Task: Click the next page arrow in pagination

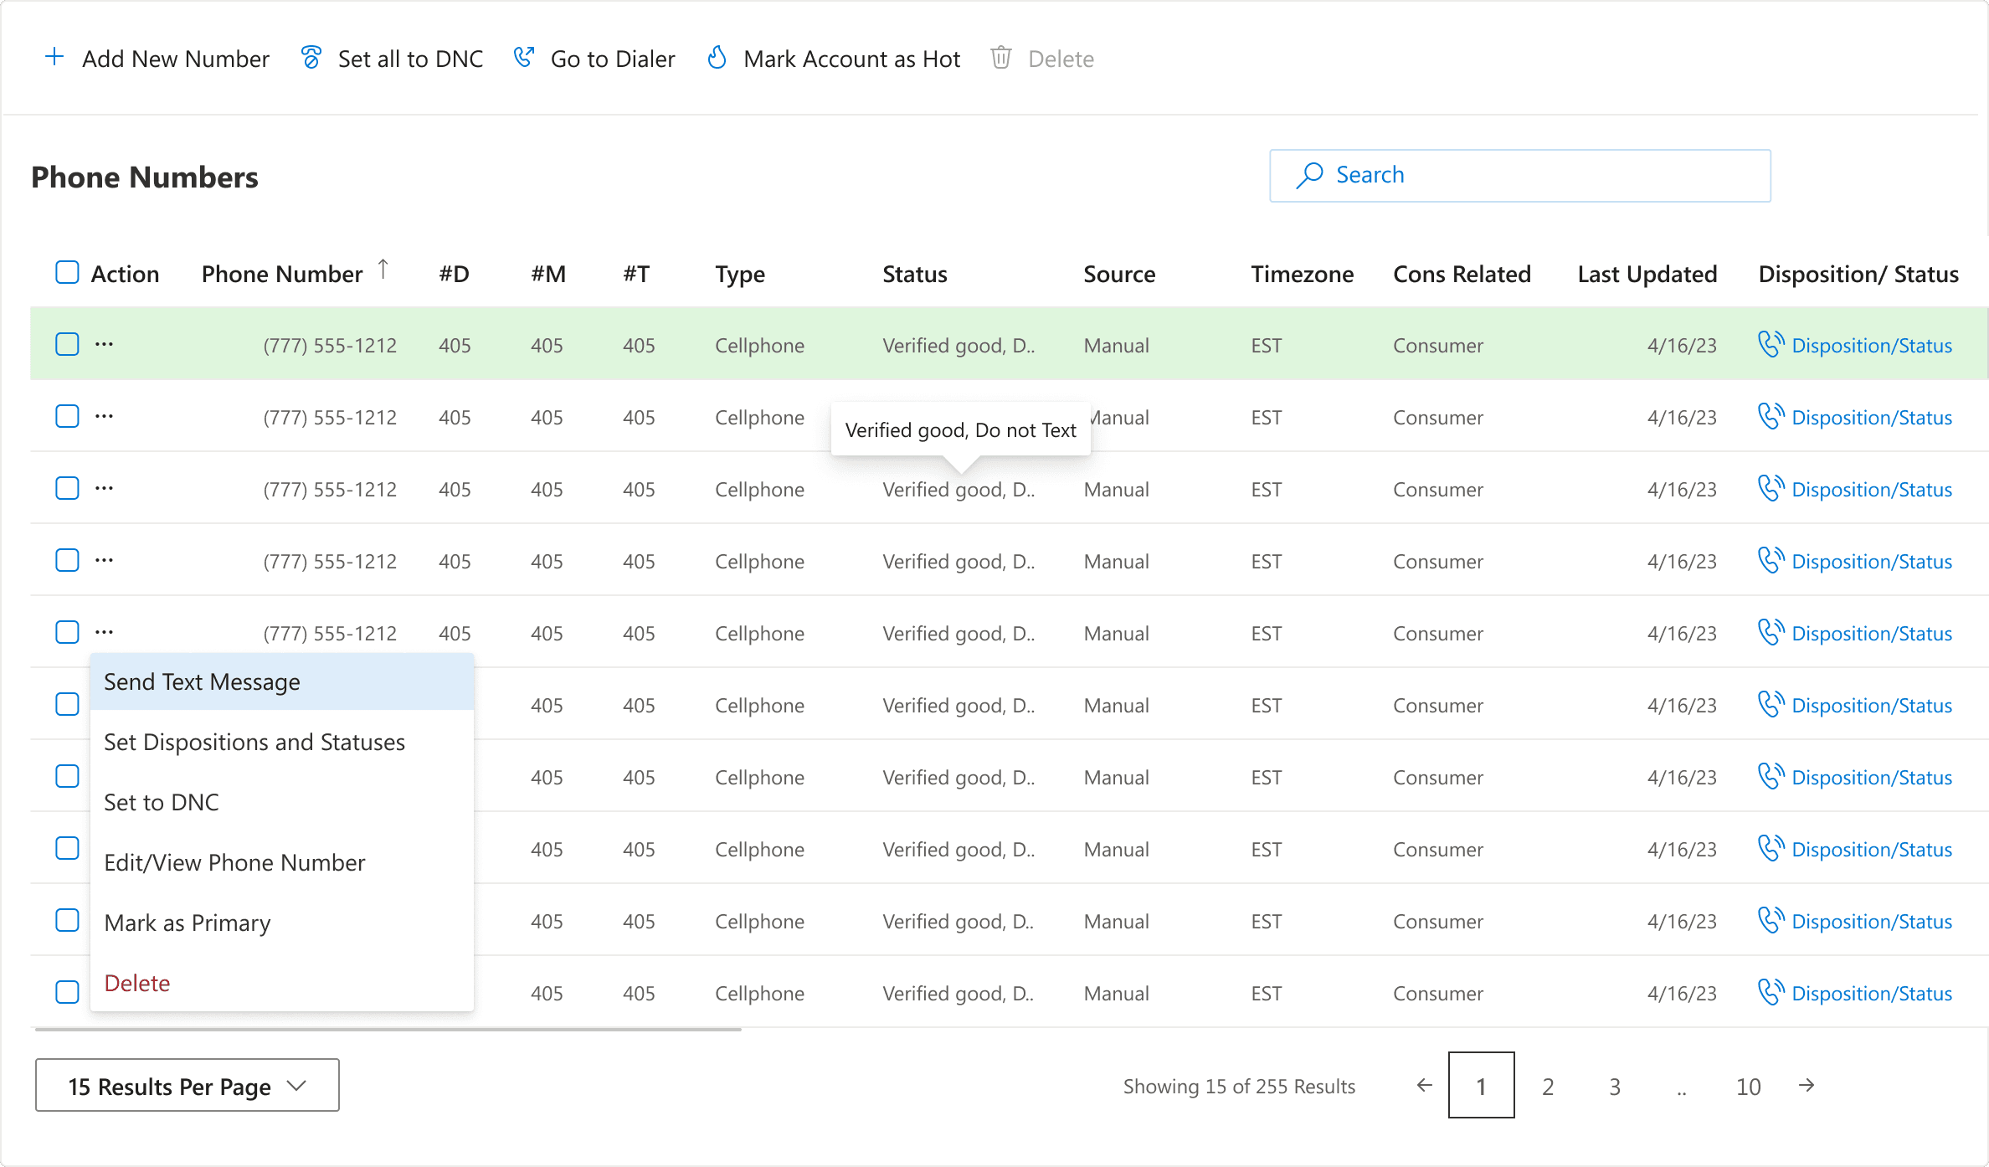Action: (x=1807, y=1086)
